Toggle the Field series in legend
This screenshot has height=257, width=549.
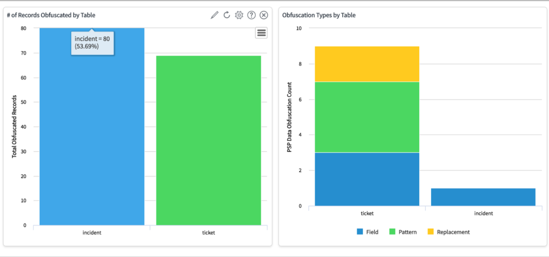(368, 232)
